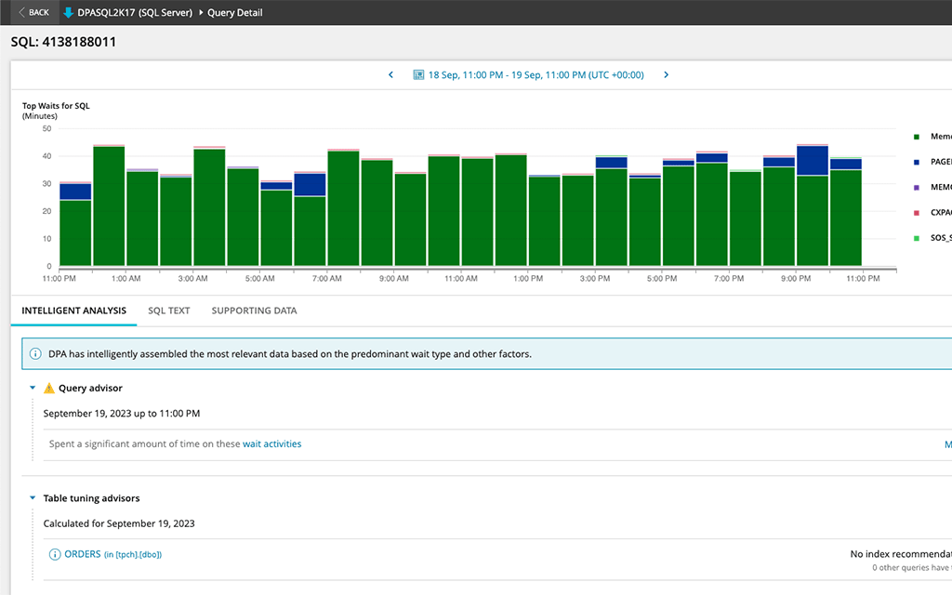
Task: Click the warning icon beside Query advisor
Action: point(49,388)
